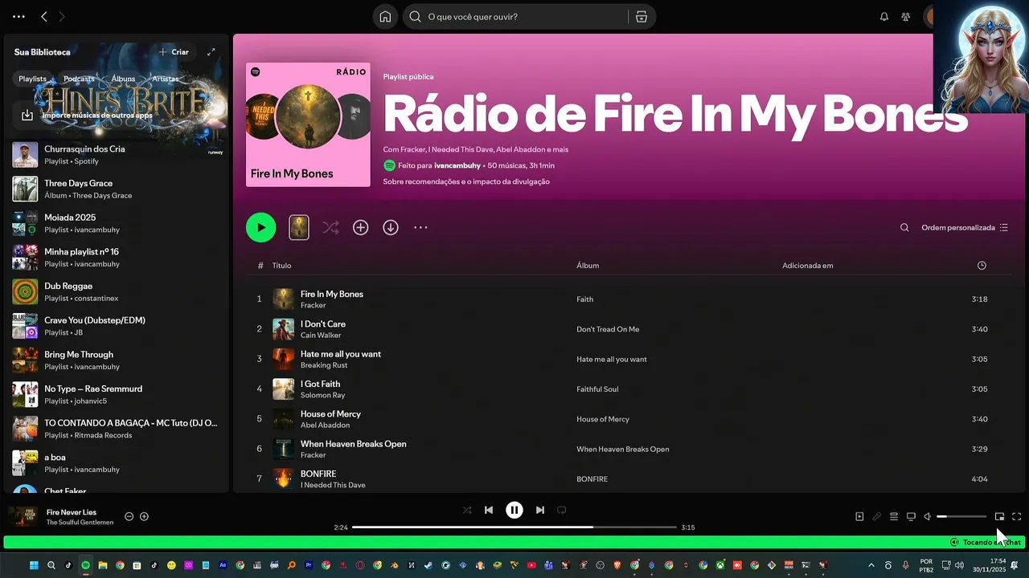Image resolution: width=1029 pixels, height=578 pixels.
Task: Open the Moiada 2025 playlist
Action: point(117,223)
